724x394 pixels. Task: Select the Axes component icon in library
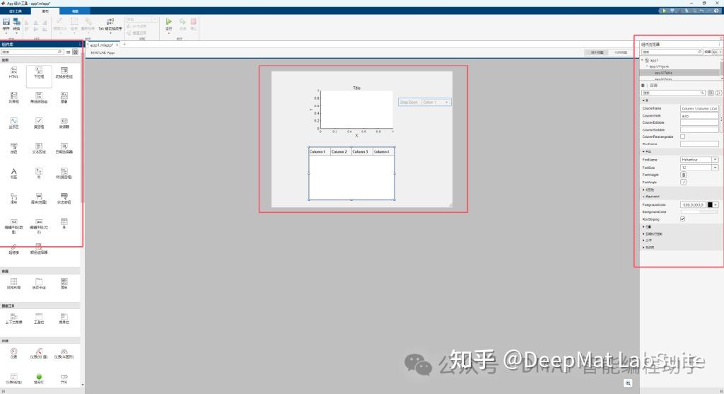pyautogui.click(x=14, y=120)
